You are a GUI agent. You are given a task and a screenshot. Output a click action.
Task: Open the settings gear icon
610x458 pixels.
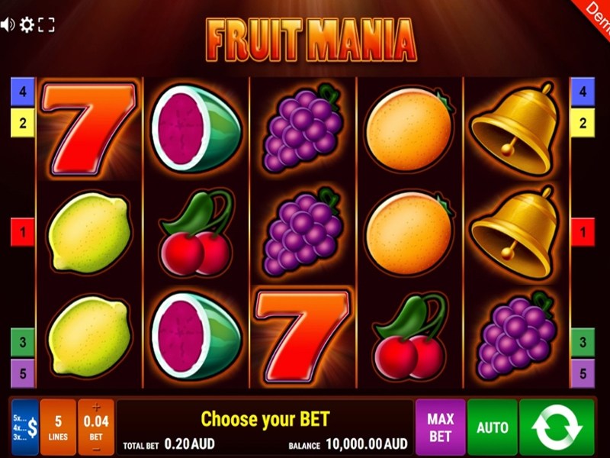(x=27, y=25)
